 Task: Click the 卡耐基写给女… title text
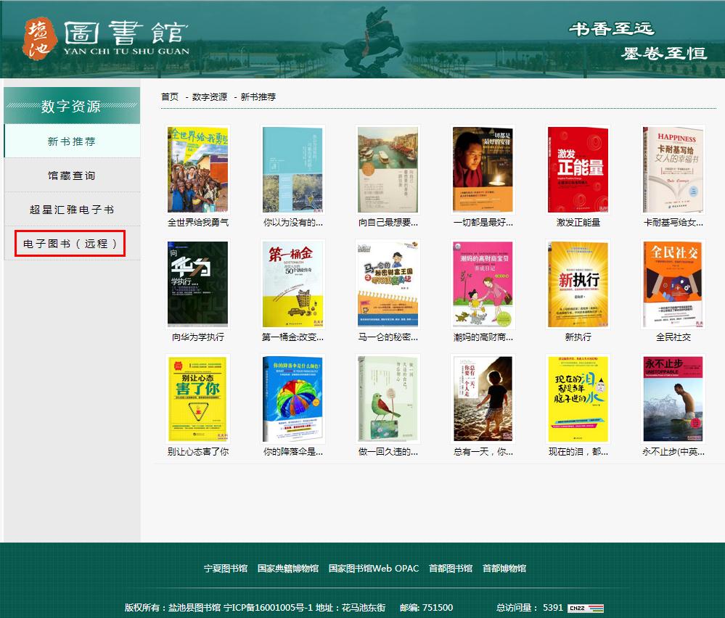click(673, 223)
